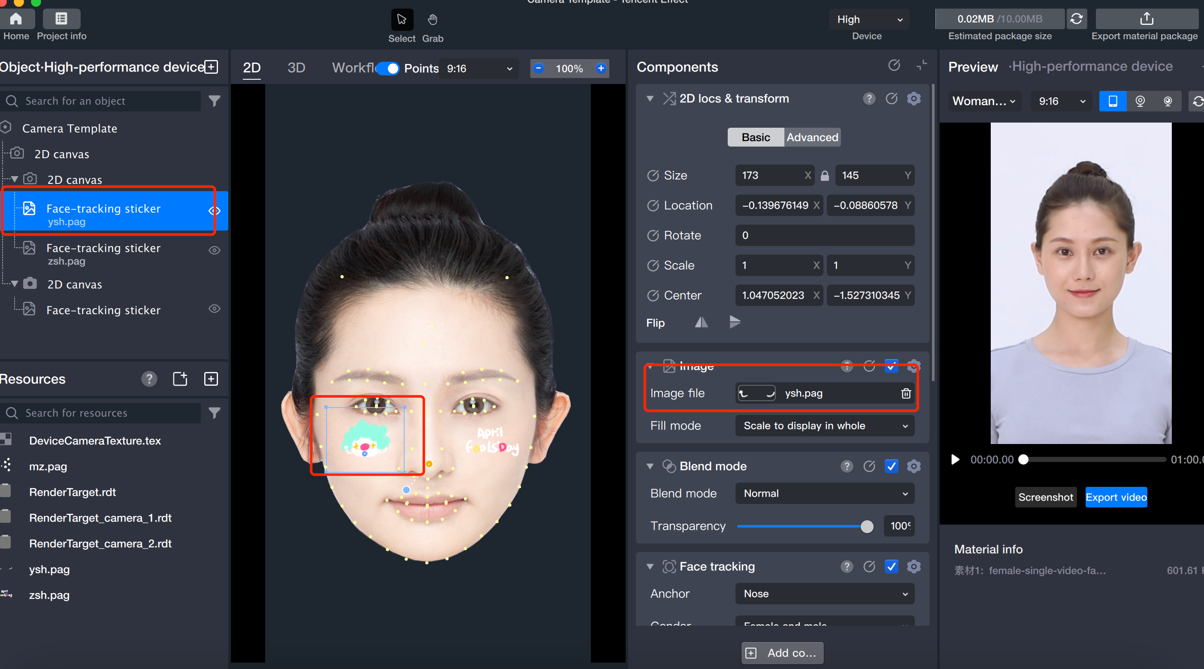Click Export material package icon
1204x669 pixels.
1146,19
